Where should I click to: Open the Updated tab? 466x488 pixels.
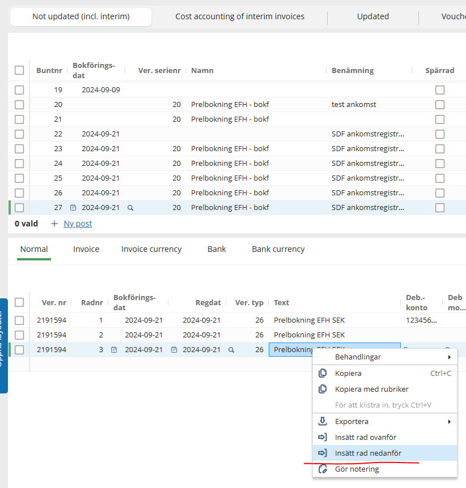tap(373, 16)
